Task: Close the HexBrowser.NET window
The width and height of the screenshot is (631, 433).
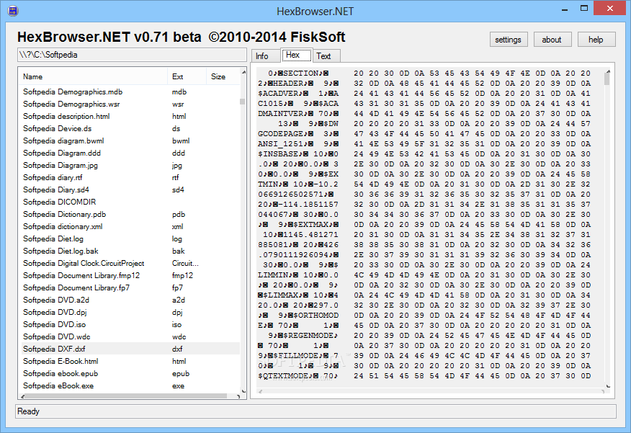Action: coord(609,9)
